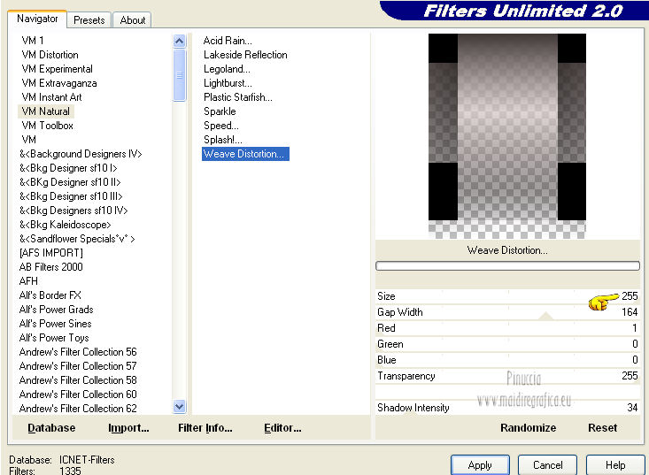Select VM Extravaganza category

tap(59, 83)
